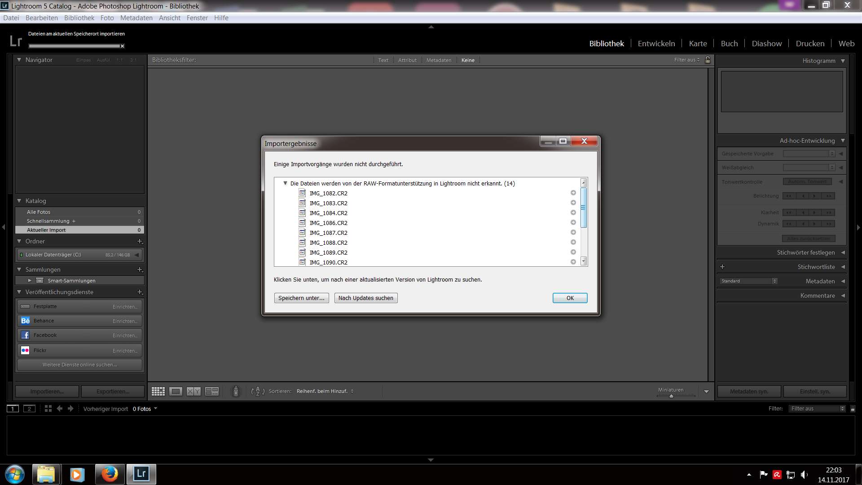
Task: Activate the survey view icon
Action: click(211, 391)
